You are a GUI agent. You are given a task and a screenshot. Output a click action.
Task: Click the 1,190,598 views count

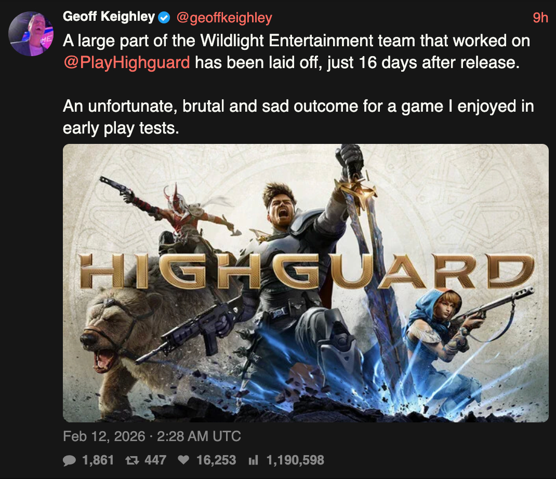295,460
